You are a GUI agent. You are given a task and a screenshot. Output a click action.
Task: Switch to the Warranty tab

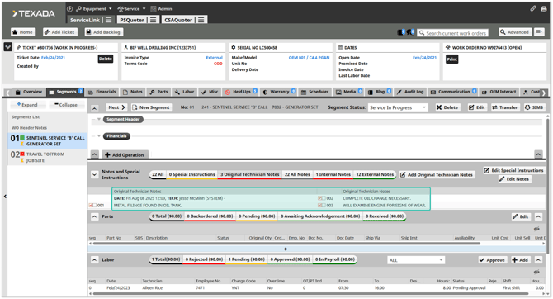(279, 92)
